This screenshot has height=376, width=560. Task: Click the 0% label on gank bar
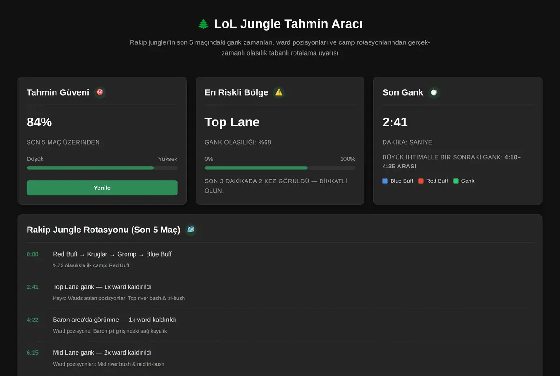209,159
